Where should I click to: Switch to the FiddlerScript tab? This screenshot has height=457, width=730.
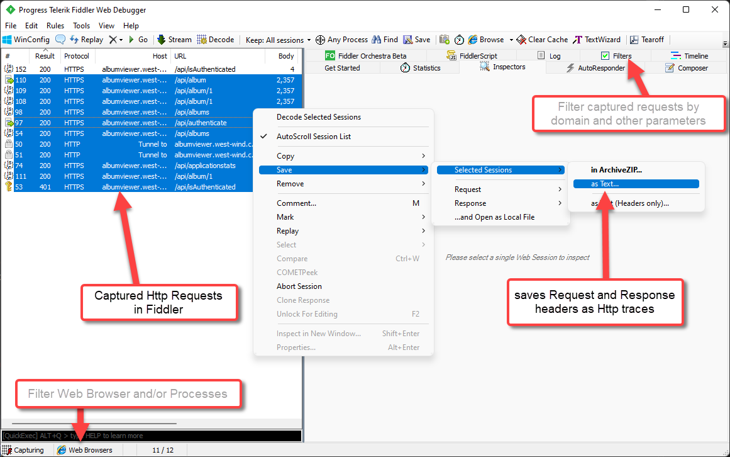pyautogui.click(x=472, y=56)
